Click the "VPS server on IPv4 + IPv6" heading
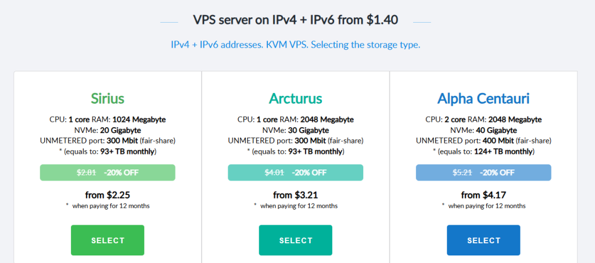 [x=295, y=20]
